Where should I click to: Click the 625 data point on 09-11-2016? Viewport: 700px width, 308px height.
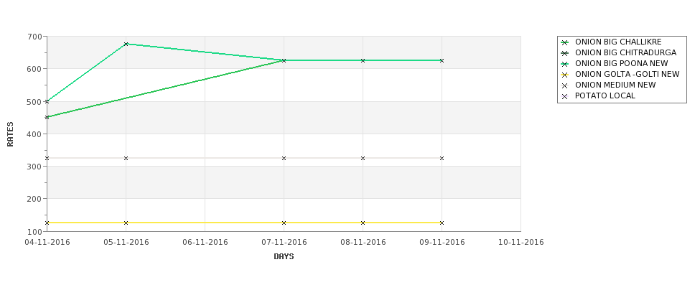tap(442, 60)
